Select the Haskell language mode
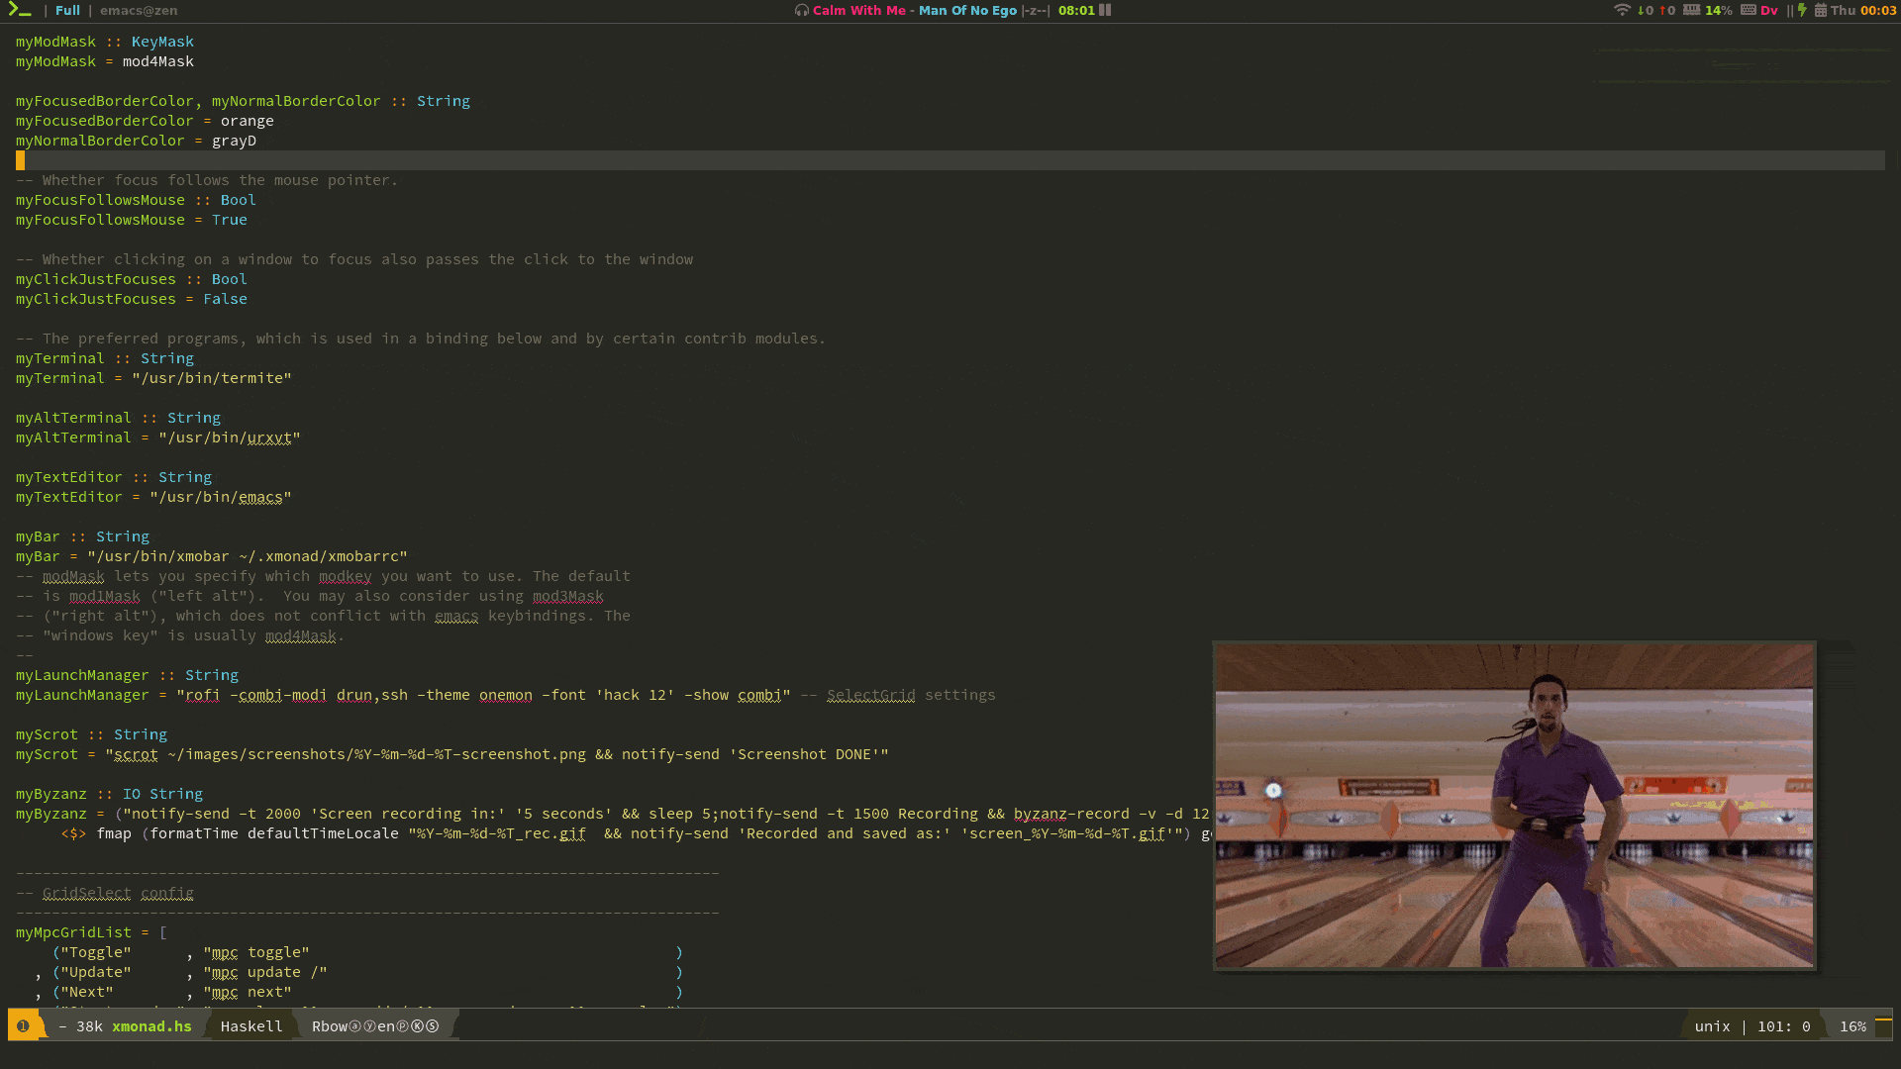The width and height of the screenshot is (1901, 1069). [250, 1025]
